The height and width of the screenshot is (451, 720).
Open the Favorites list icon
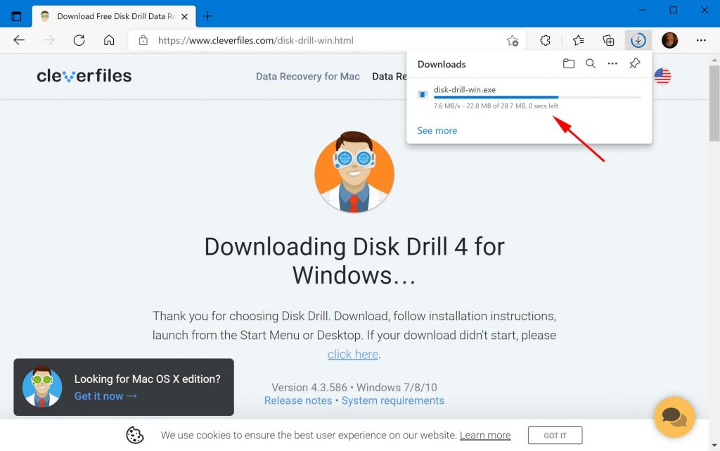point(577,40)
